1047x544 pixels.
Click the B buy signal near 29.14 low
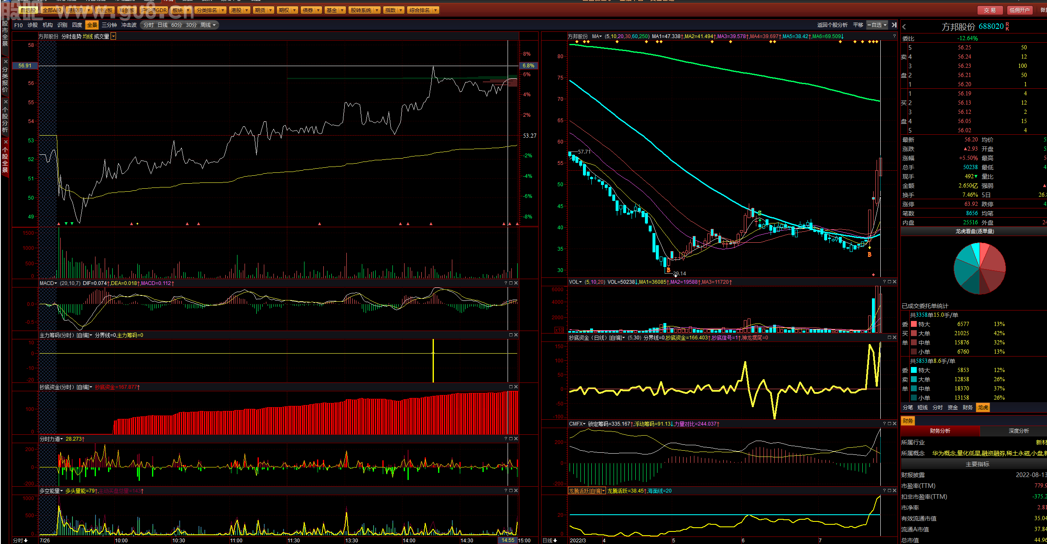click(x=668, y=270)
